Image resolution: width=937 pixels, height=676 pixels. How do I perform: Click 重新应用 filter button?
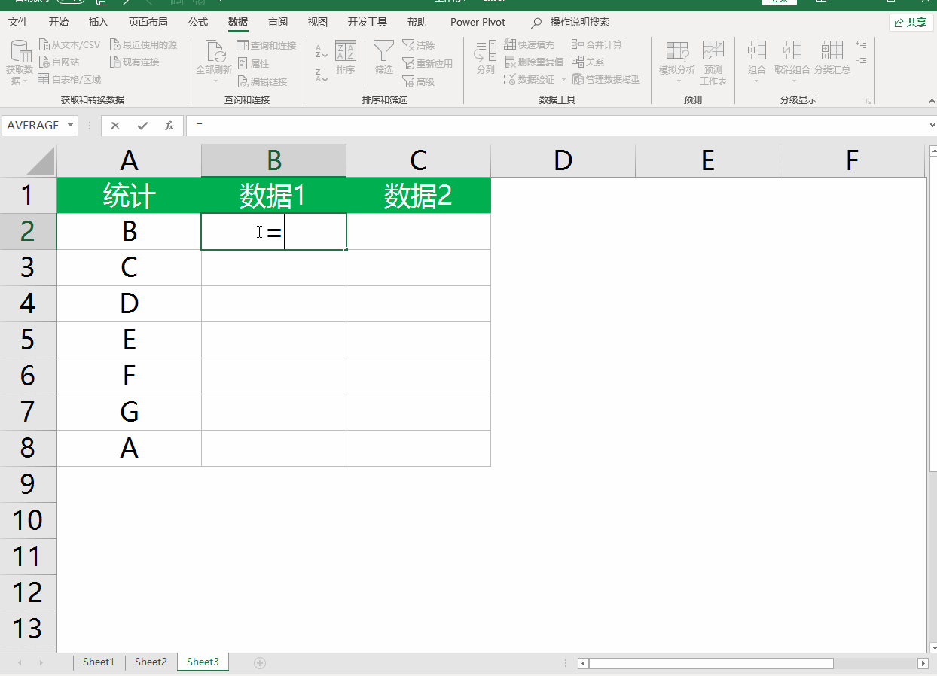coord(428,64)
